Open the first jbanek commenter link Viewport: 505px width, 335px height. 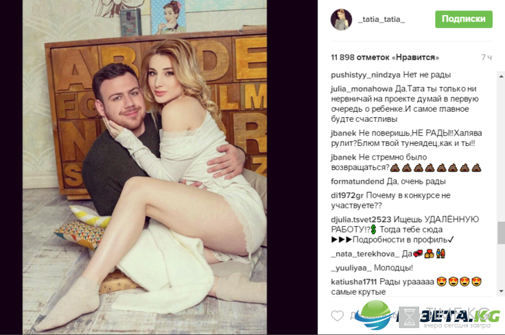343,133
